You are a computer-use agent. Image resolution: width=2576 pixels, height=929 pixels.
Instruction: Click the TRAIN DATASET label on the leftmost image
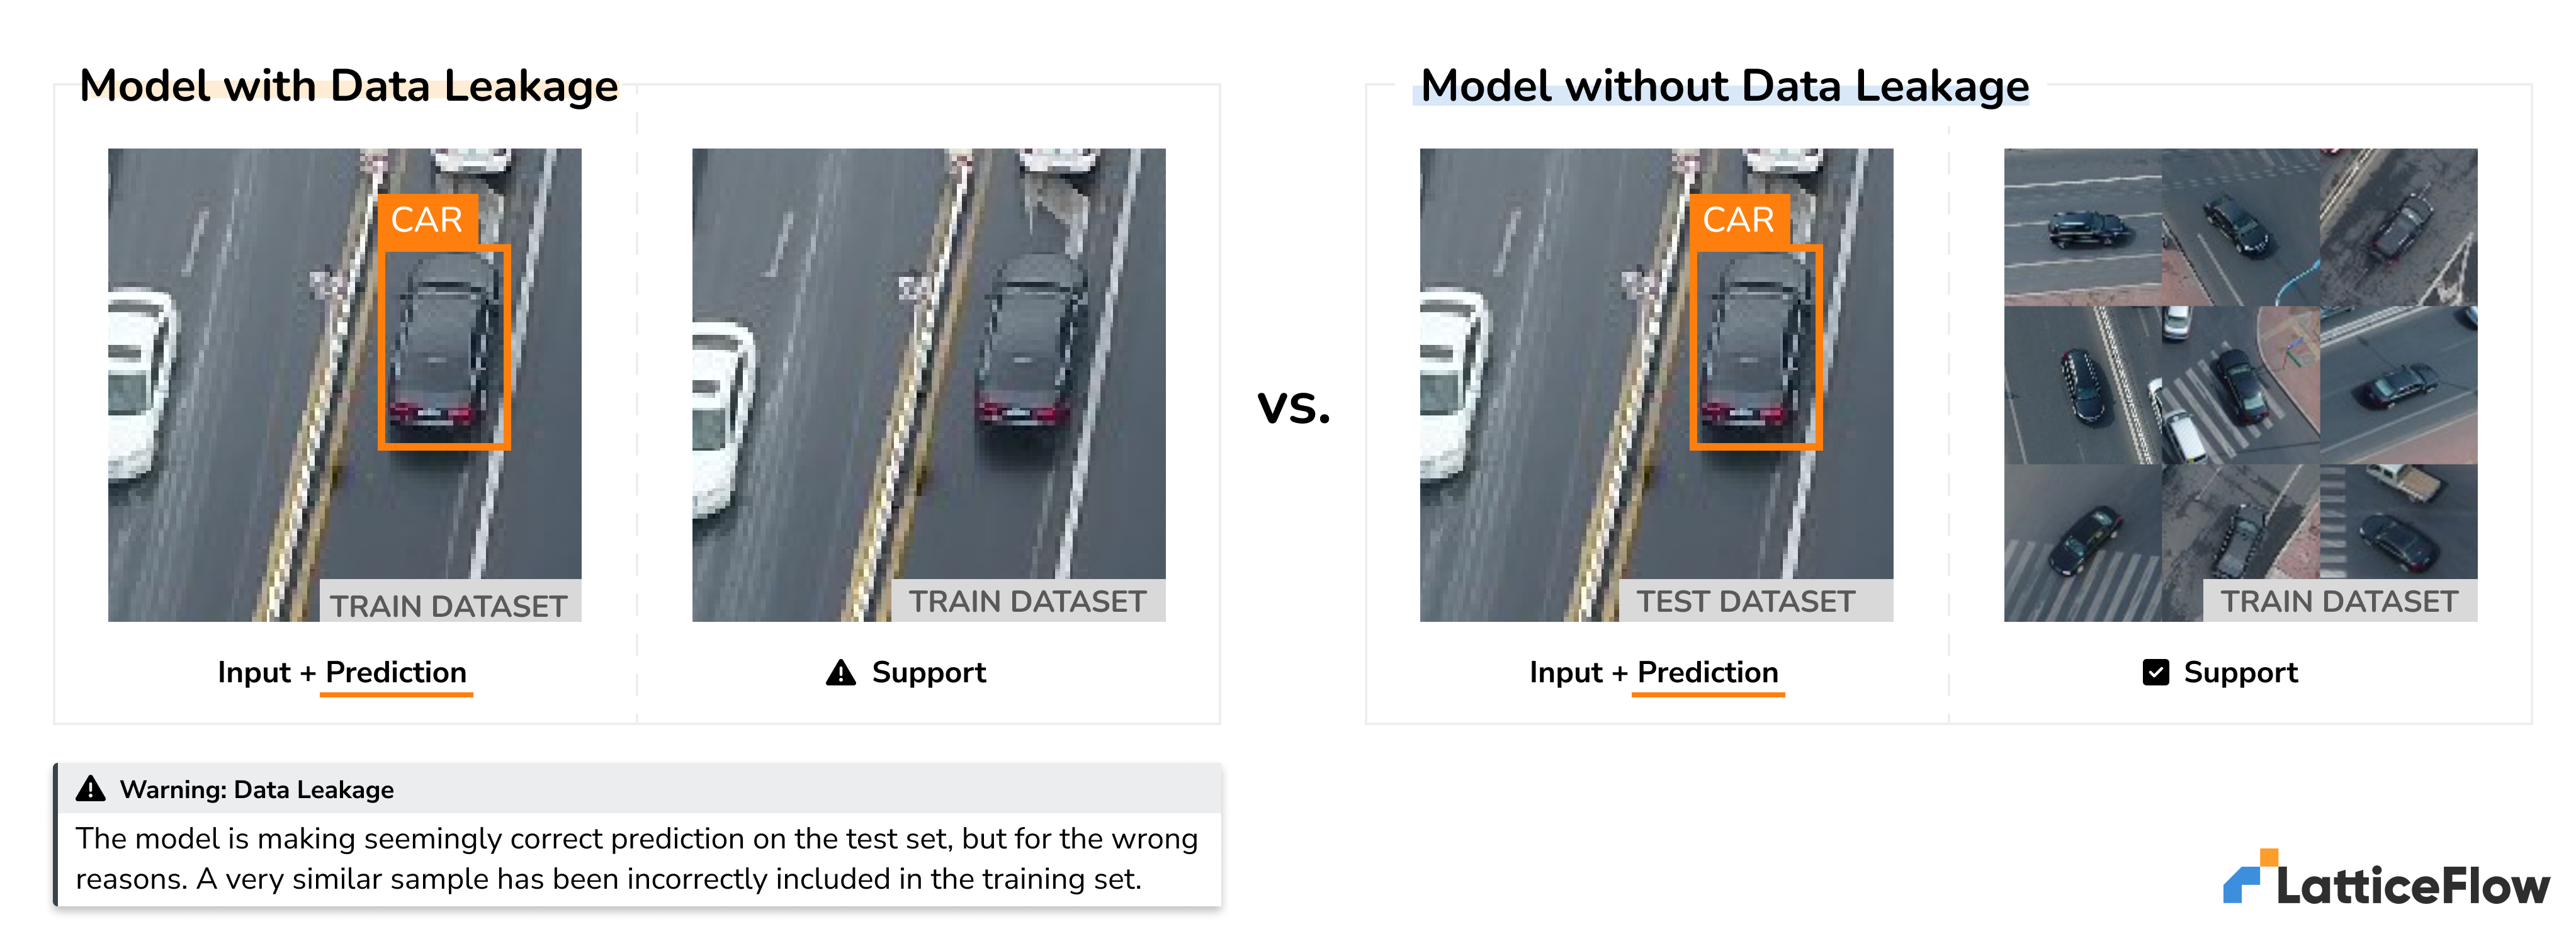tap(449, 606)
